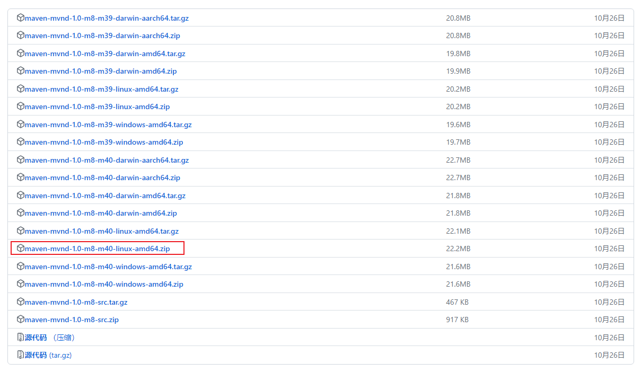Click zip-file icon beside 源代码 (压缩)

point(21,337)
